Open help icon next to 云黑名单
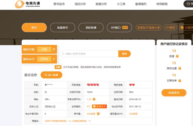Screen dimensions: 193x126 pyautogui.click(x=180, y=81)
